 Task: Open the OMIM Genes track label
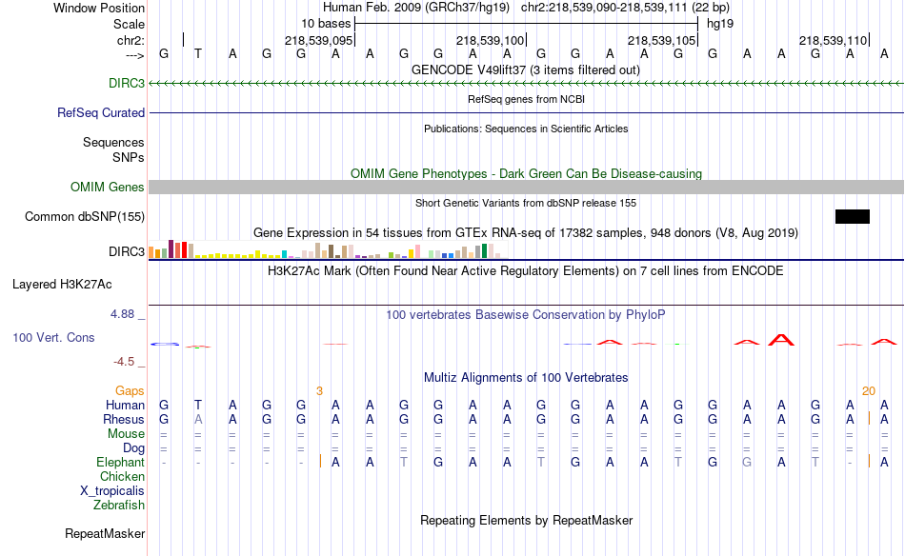click(107, 187)
